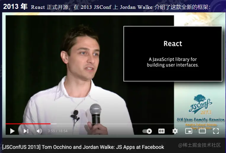Image resolution: width=226 pixels, height=153 pixels.
Task: Click the 5th Year Family Reunion text
Action: (201, 120)
